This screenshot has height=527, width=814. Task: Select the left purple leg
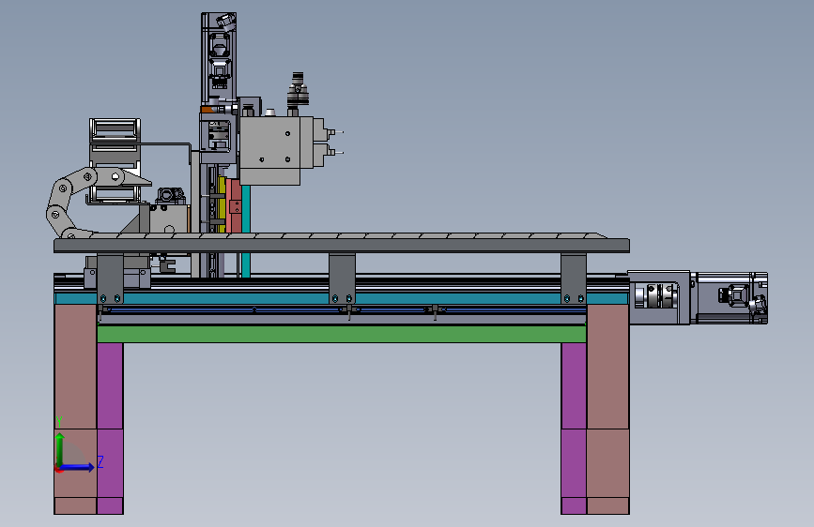110,429
